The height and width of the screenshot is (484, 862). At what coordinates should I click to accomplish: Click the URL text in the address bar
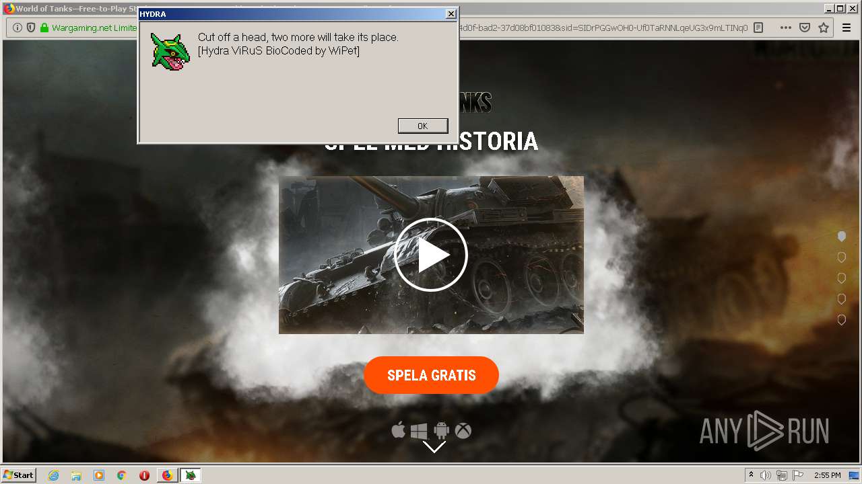(x=603, y=28)
